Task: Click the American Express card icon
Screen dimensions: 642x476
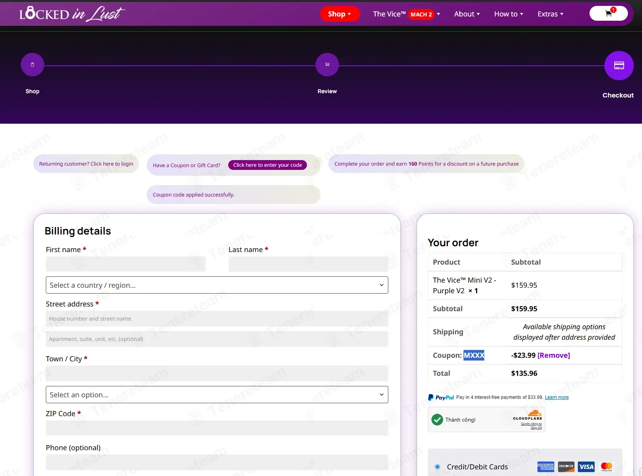Action: pyautogui.click(x=546, y=467)
